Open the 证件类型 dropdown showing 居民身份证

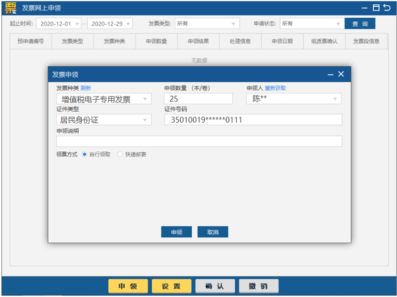point(104,120)
